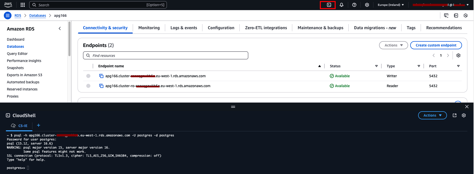Open the help question mark menu
474x174 pixels.
(354, 5)
